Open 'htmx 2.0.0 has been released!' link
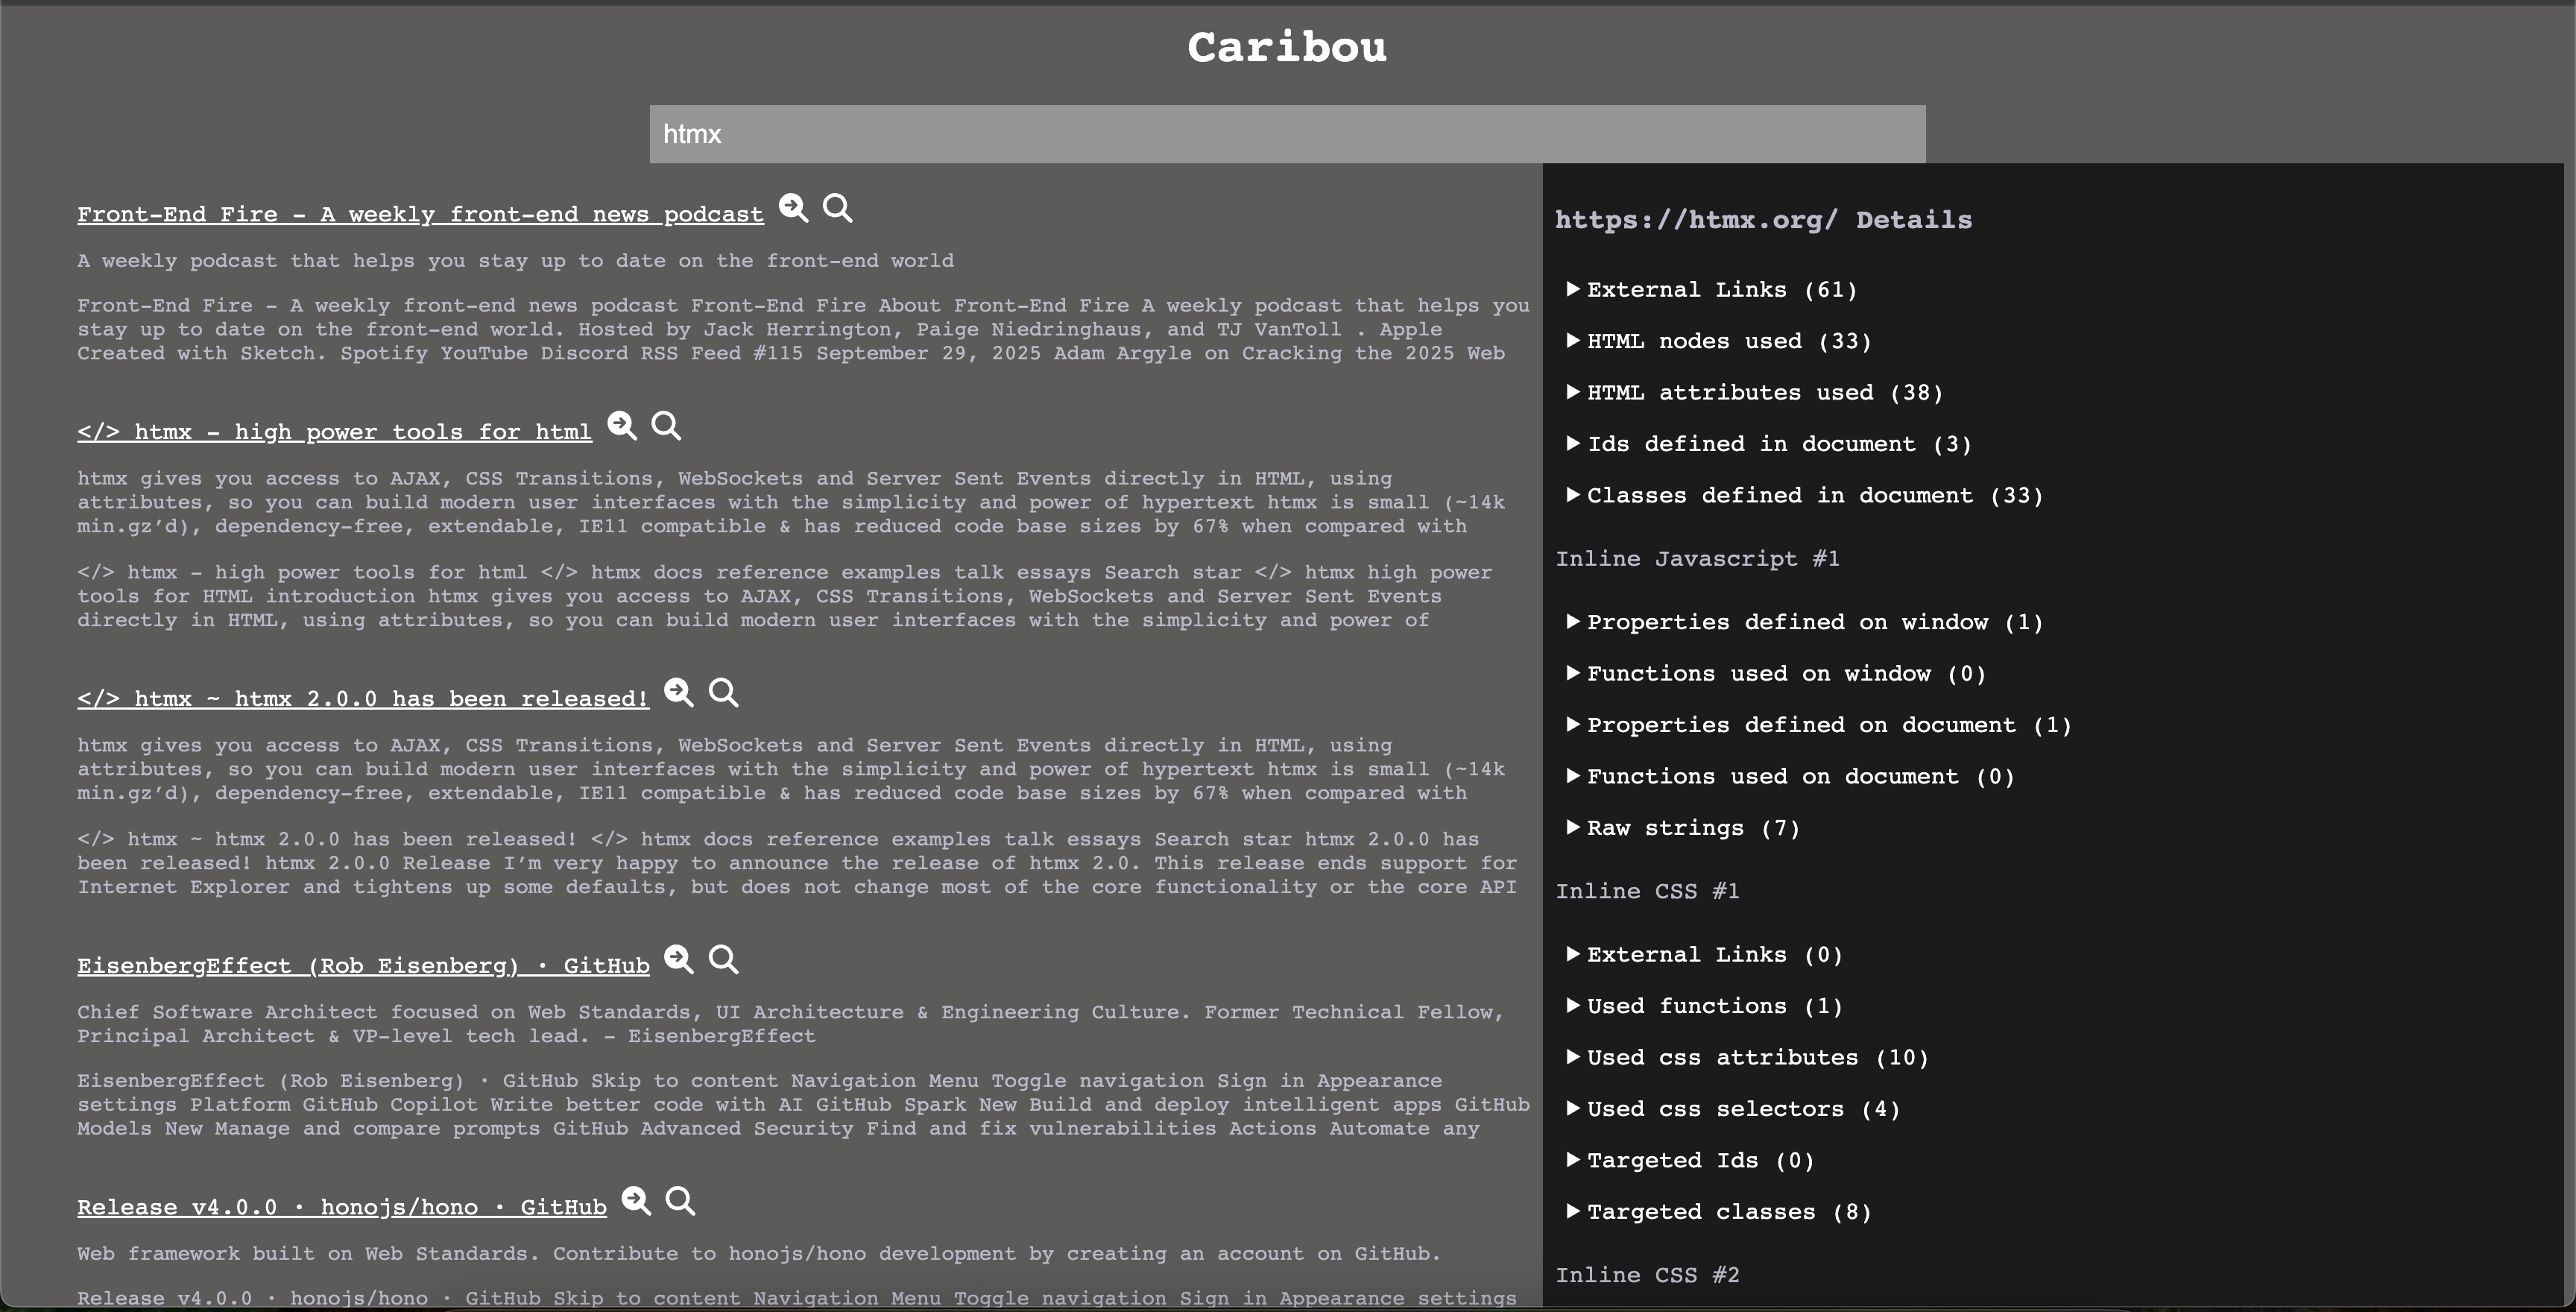 point(363,699)
